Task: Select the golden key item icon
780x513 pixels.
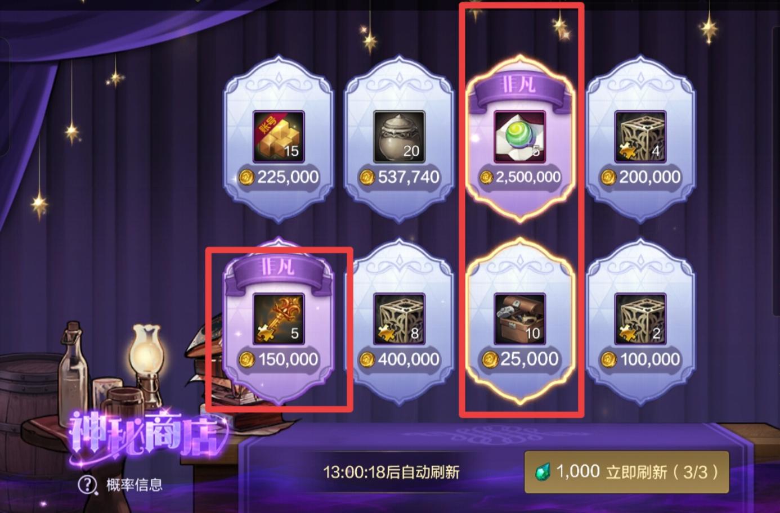Action: 279,319
